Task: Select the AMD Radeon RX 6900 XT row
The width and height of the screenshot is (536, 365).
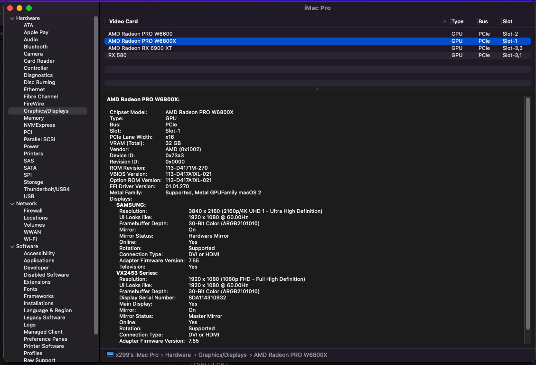Action: tap(318, 48)
